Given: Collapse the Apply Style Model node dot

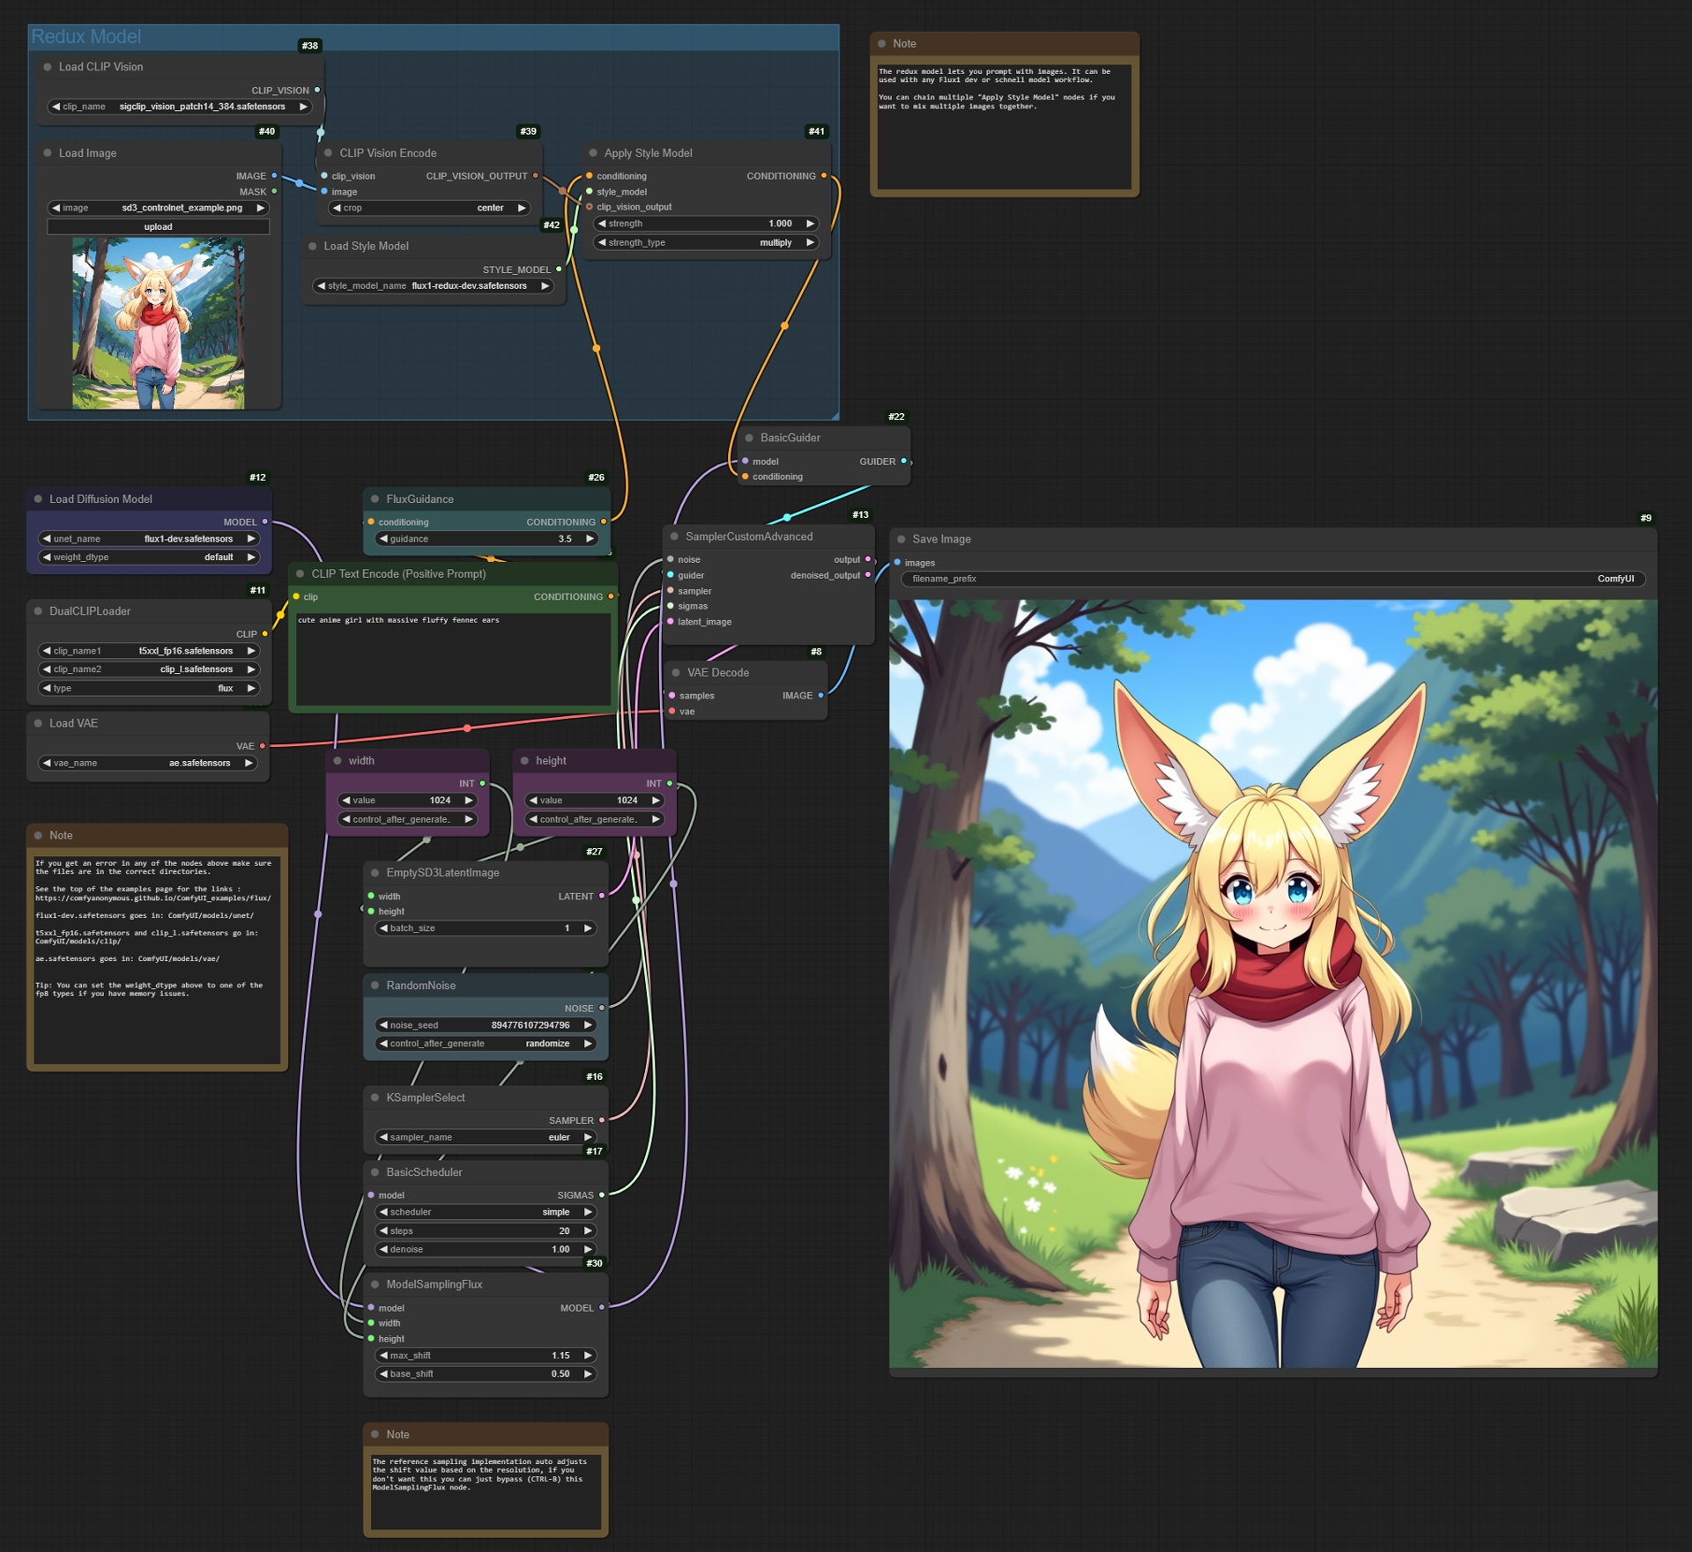Looking at the screenshot, I should 593,153.
